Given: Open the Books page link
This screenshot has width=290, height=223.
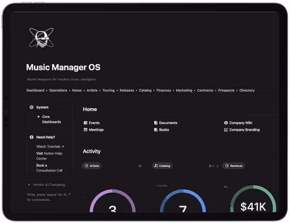Looking at the screenshot, I should pyautogui.click(x=164, y=130).
